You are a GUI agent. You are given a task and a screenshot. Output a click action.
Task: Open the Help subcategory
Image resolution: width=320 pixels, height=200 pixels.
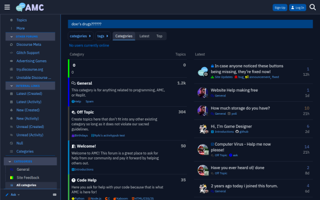tap(76, 101)
